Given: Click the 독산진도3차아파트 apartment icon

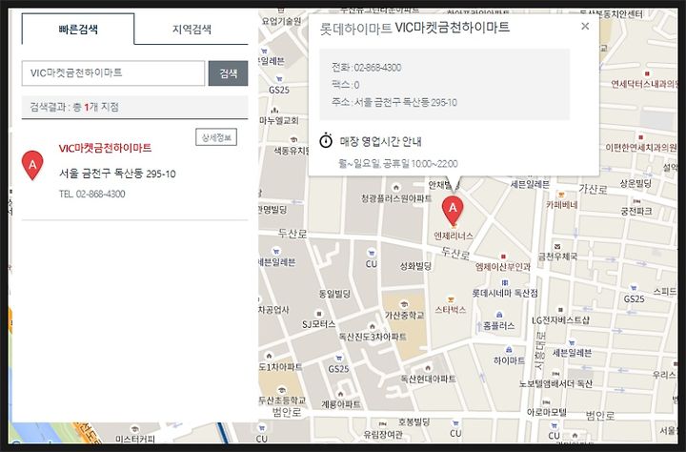Looking at the screenshot, I should [372, 326].
